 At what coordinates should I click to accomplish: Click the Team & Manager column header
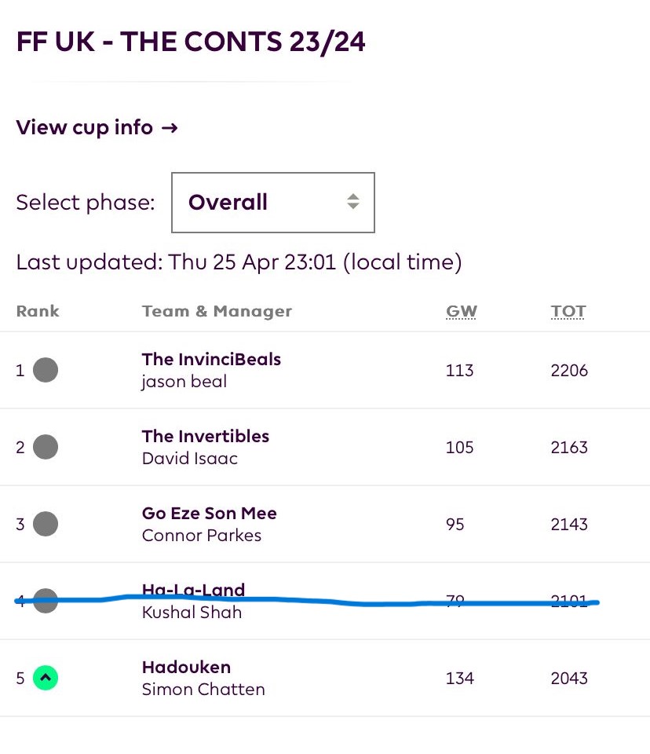(x=217, y=311)
